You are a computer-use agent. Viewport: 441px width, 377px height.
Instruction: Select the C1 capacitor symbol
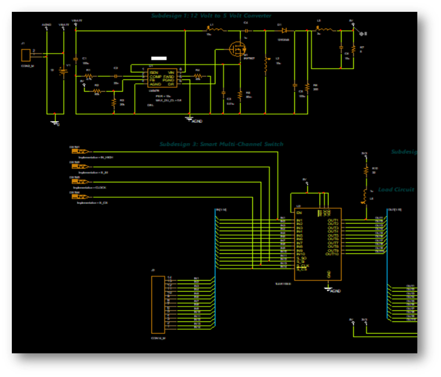[76, 61]
